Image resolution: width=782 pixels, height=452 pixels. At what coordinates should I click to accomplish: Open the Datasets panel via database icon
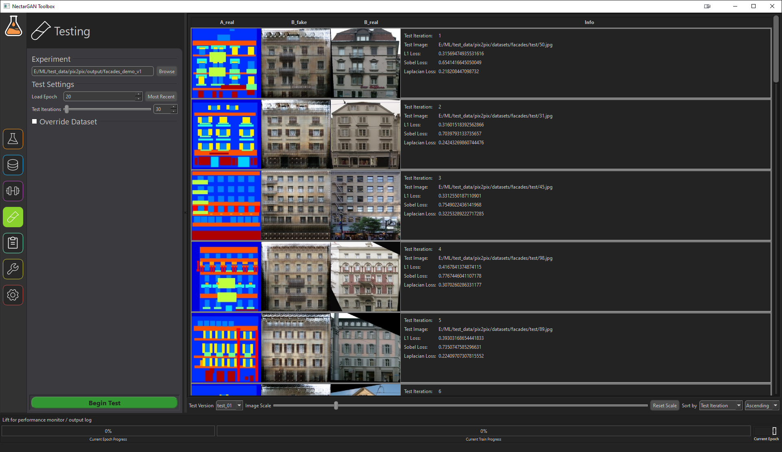[13, 165]
